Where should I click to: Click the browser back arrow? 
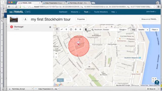[x=9, y=7]
